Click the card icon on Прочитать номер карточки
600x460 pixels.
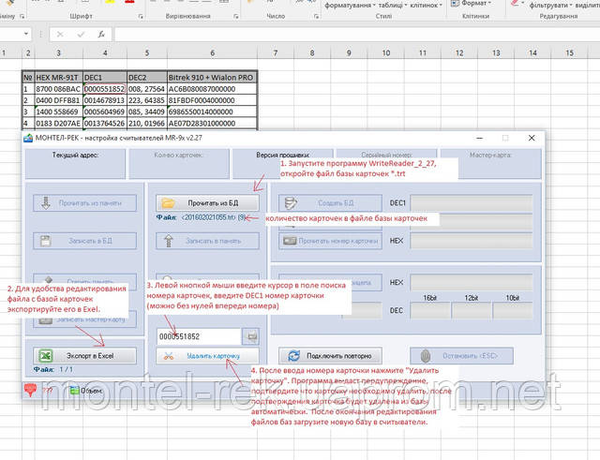[x=290, y=241]
